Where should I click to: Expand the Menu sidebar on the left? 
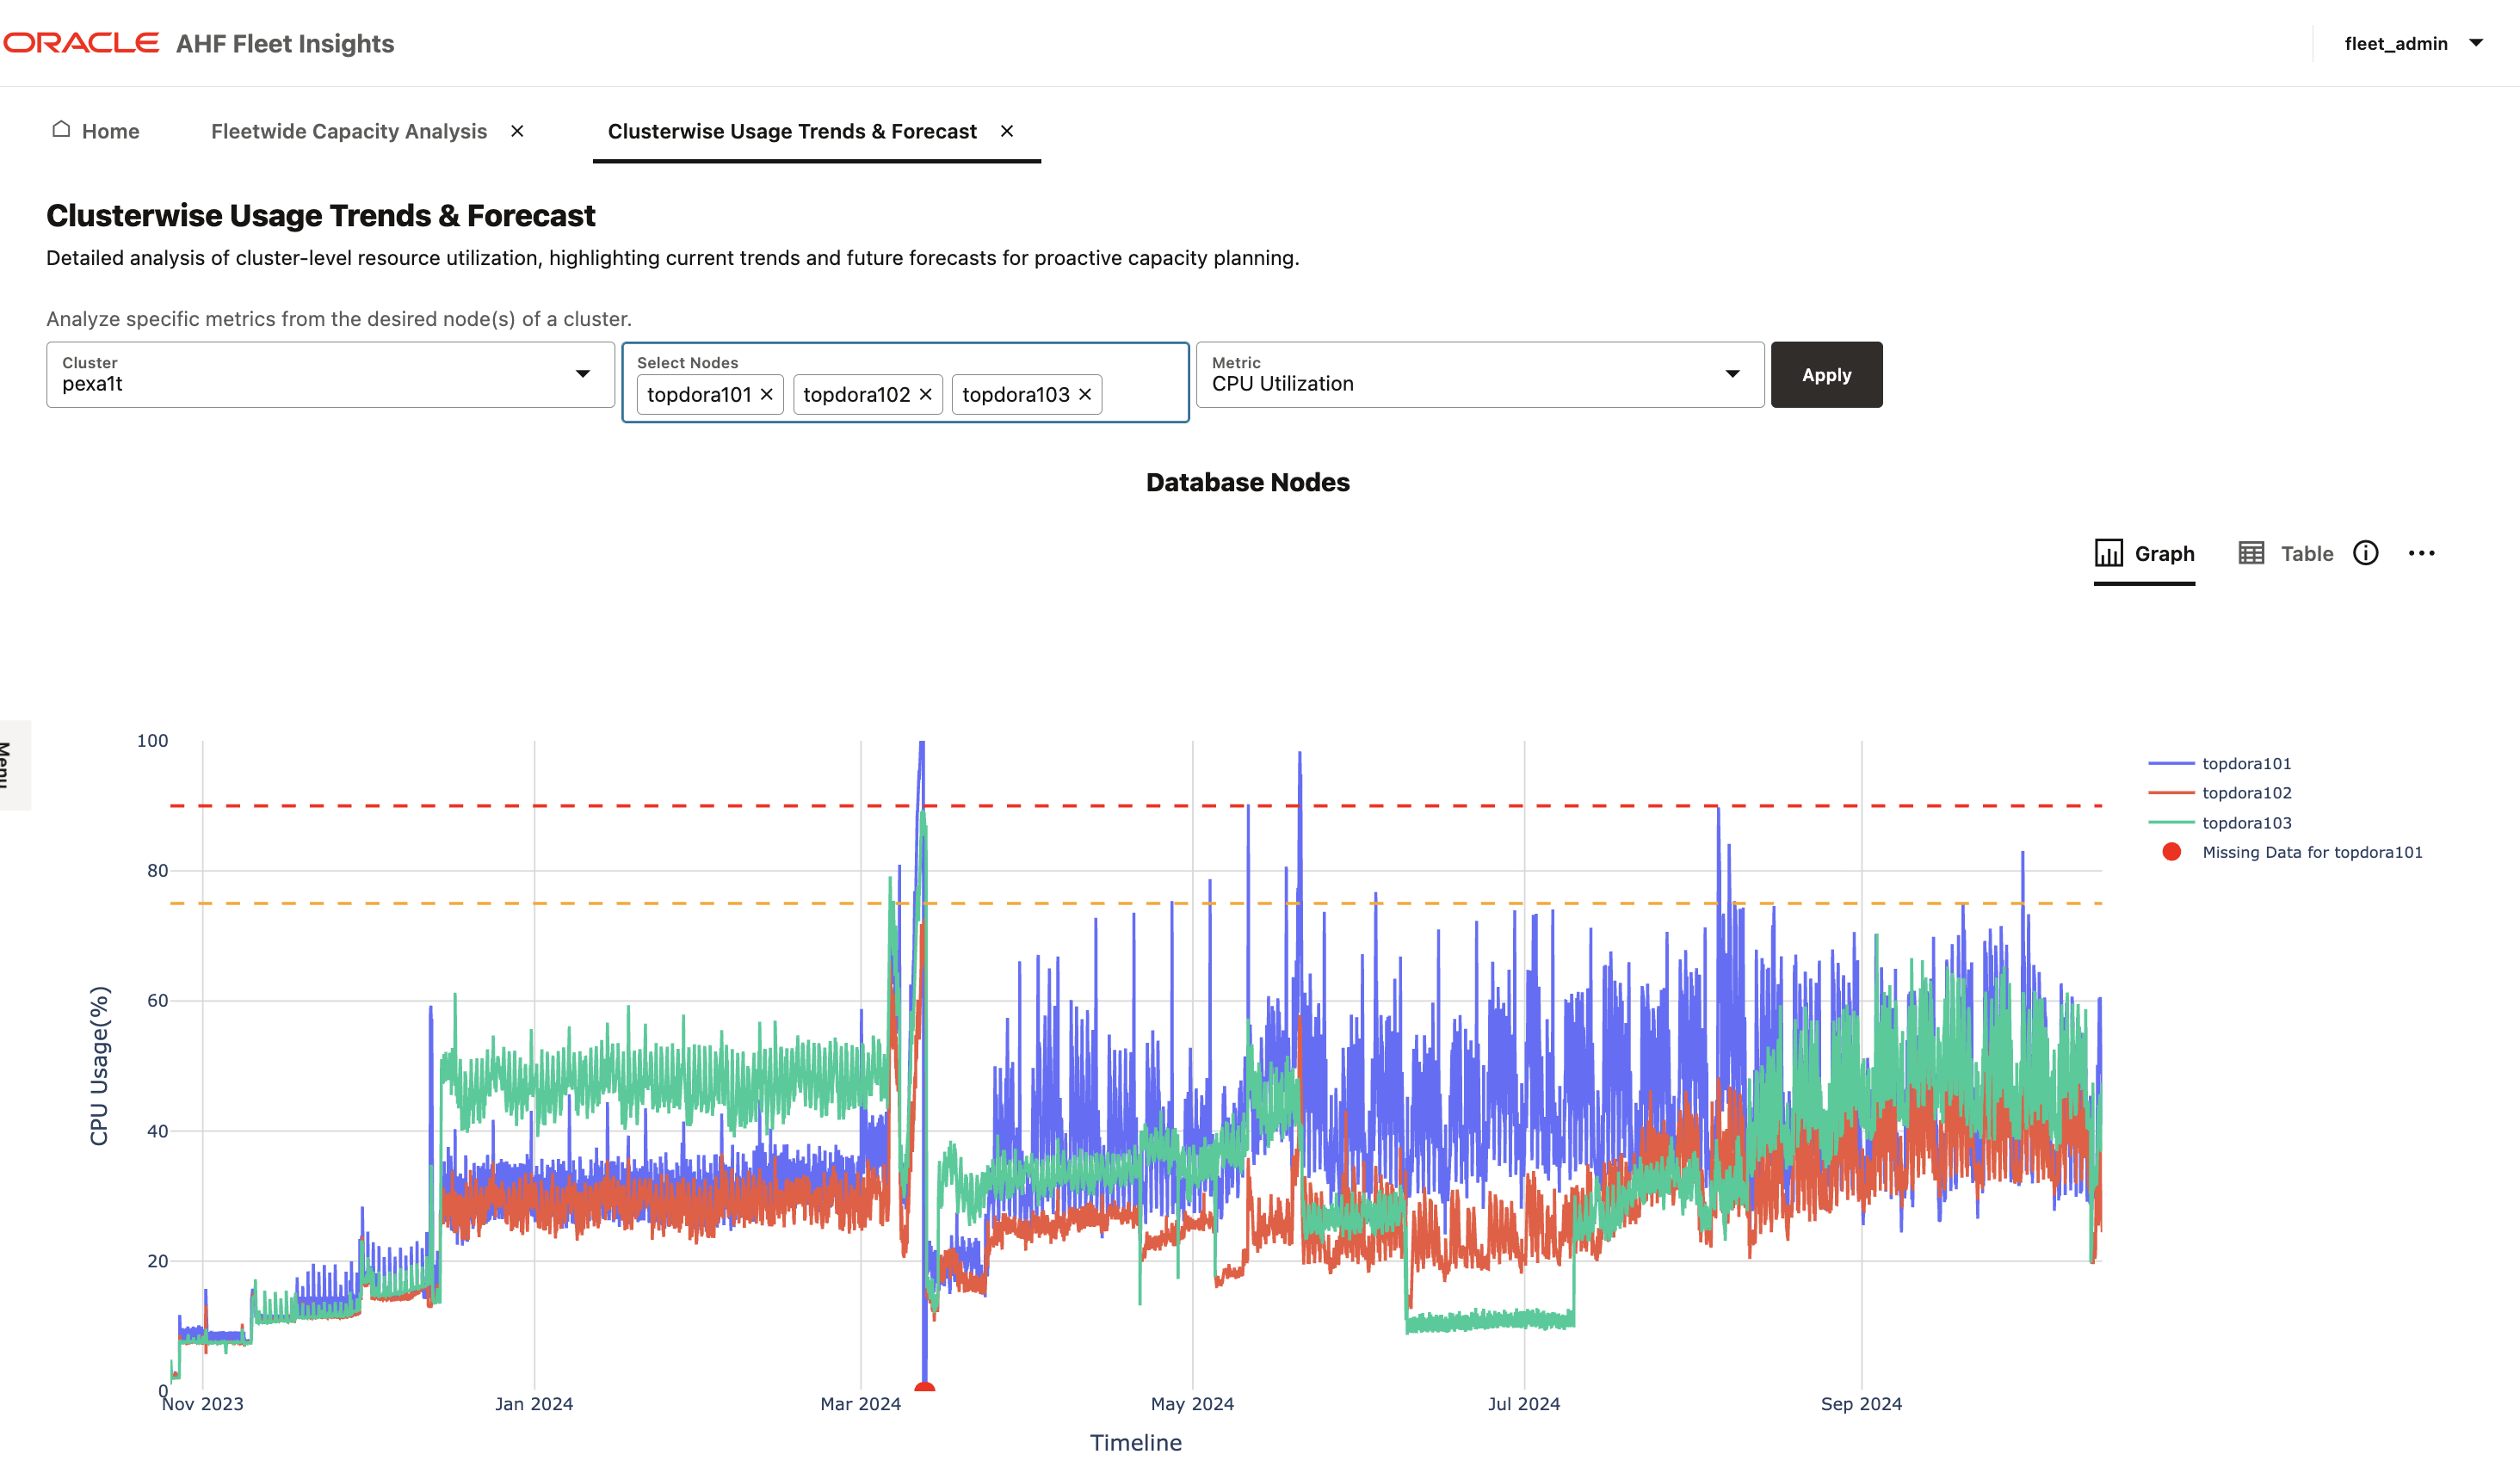point(11,765)
